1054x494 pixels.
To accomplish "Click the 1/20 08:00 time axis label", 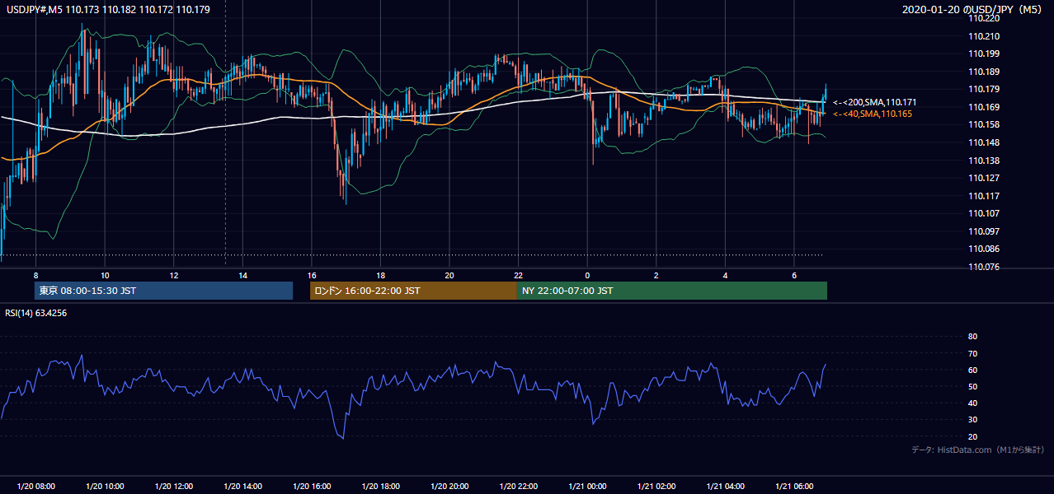I will coord(35,487).
